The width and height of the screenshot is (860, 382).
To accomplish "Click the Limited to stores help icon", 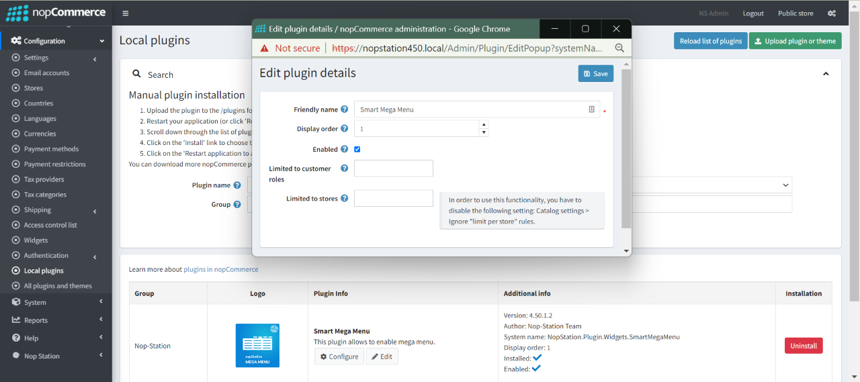I will click(x=344, y=199).
